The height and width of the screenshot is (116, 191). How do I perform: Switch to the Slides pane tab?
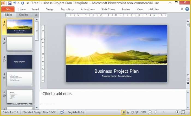click(8, 15)
